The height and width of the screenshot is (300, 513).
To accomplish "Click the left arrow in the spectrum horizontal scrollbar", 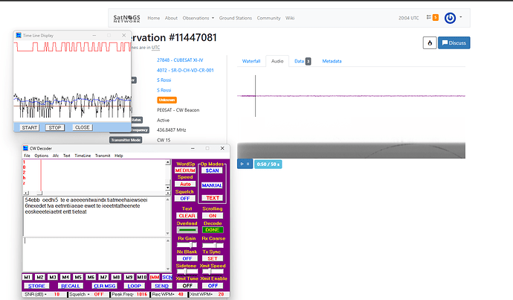I will point(27,193).
